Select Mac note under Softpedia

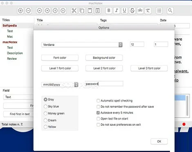click(x=10, y=36)
